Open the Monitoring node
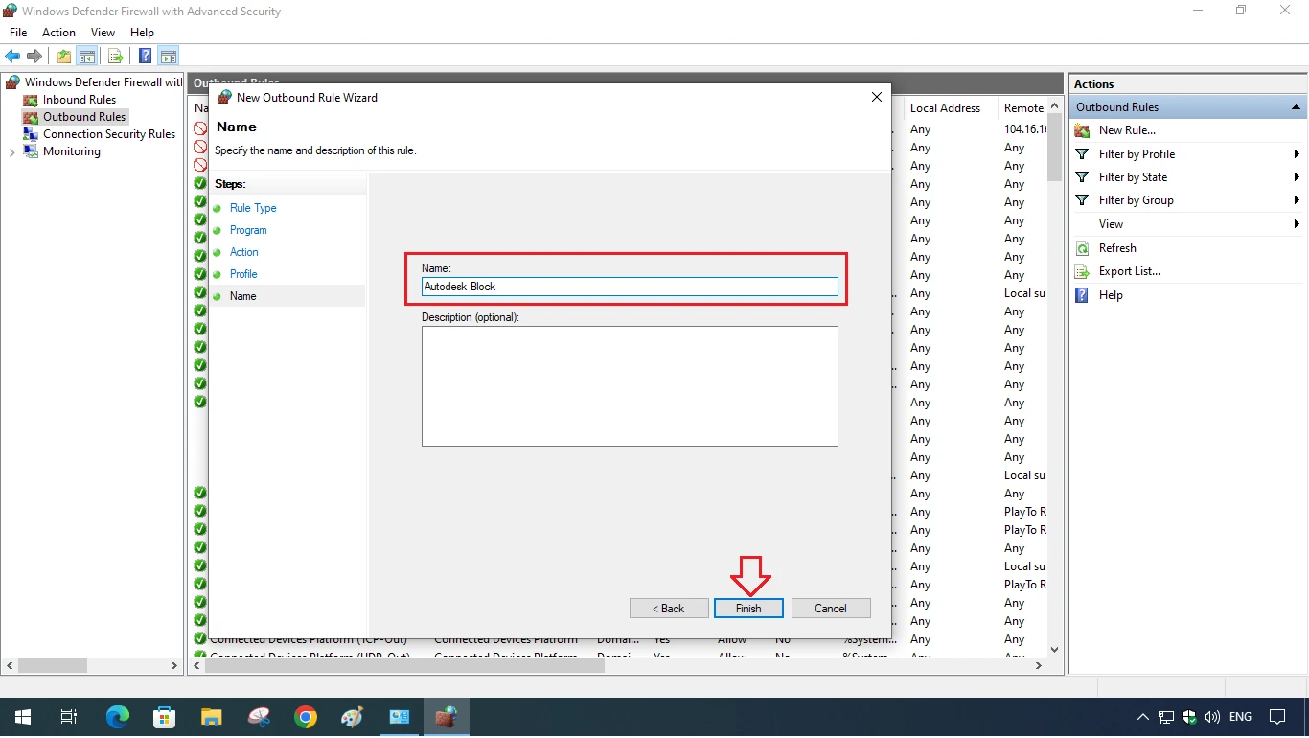This screenshot has height=738, width=1309. click(x=70, y=150)
